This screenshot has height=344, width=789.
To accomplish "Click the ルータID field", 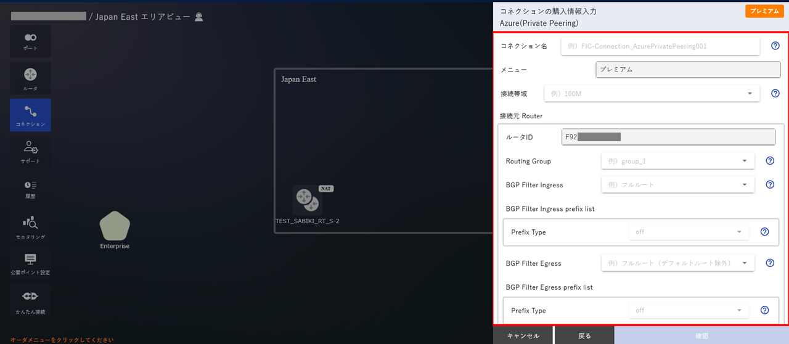I will [668, 137].
